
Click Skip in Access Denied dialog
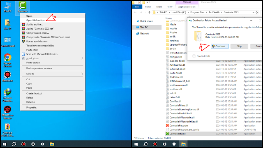point(239,46)
